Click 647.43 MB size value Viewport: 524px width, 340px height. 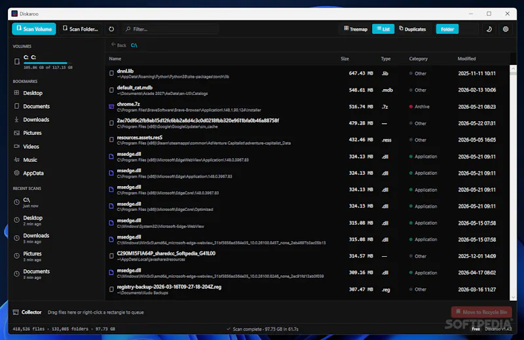coord(361,73)
